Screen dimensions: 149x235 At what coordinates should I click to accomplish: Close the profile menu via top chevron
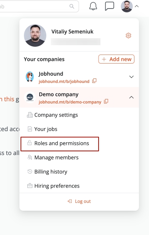point(137,6)
